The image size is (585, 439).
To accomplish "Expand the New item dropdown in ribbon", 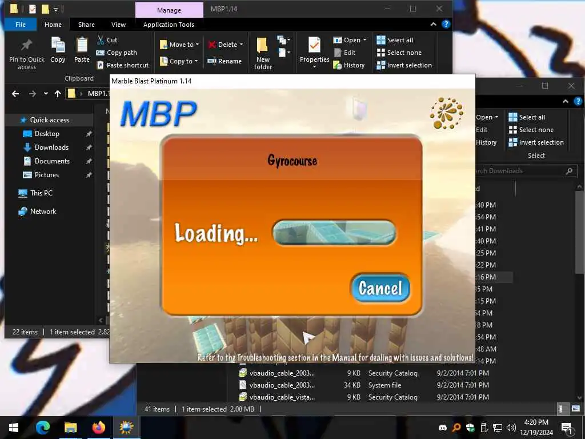I will (283, 39).
